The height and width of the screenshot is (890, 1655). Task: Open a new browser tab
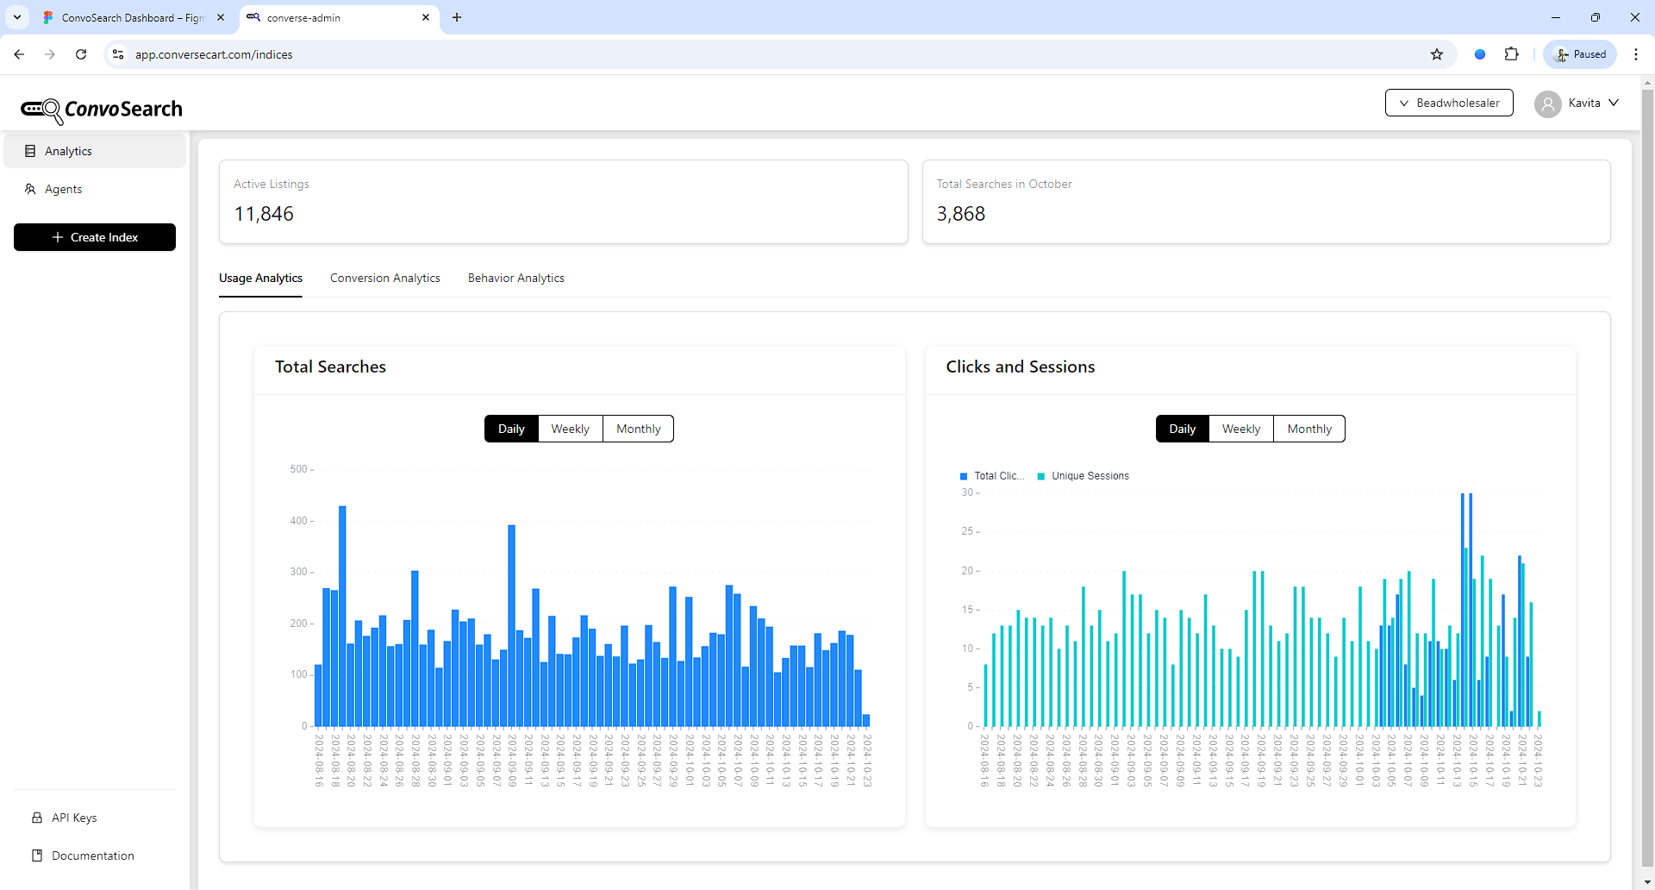point(457,17)
